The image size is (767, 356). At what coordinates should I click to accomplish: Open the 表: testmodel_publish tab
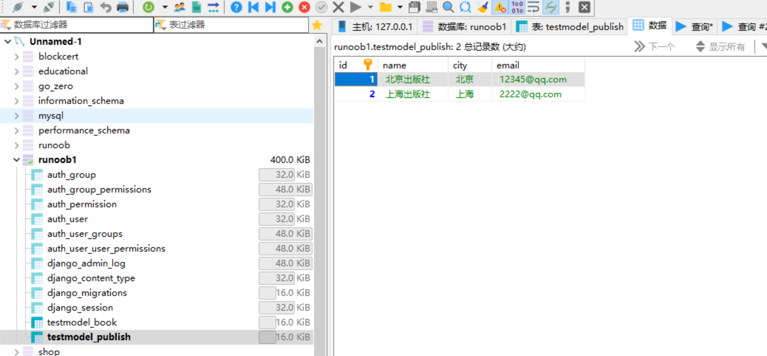(569, 27)
